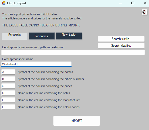Viewport: 149px width, 130px height.
Task: Minimize the EXCEL import window
Action: (x=121, y=3)
